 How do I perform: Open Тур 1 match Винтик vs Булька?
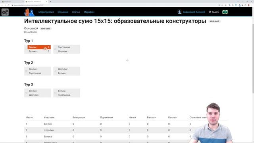37,49
